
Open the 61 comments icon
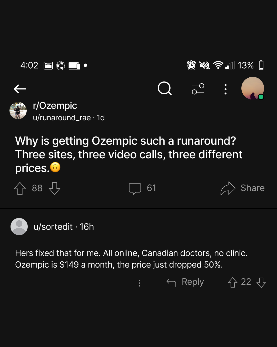[135, 188]
